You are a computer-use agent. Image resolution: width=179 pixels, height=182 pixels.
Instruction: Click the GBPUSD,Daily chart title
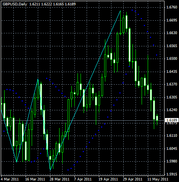coord(15,4)
